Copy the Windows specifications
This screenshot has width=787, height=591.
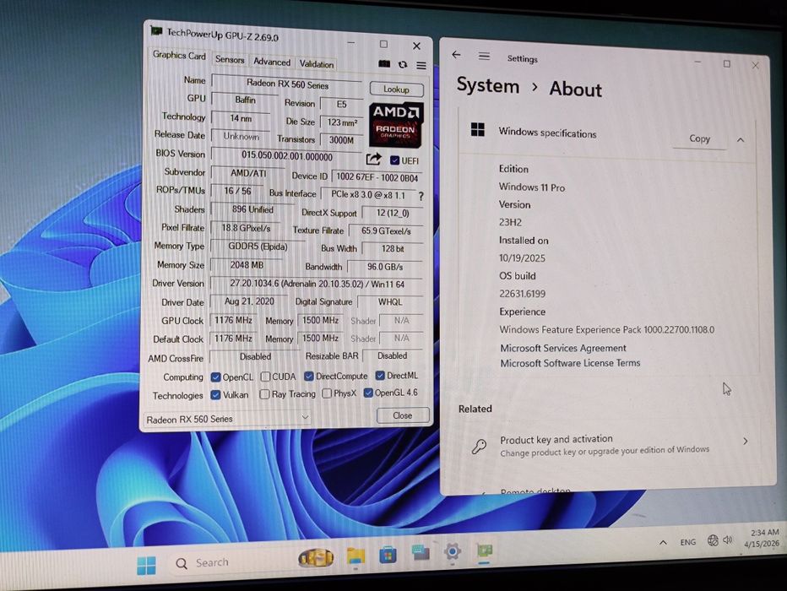[700, 138]
